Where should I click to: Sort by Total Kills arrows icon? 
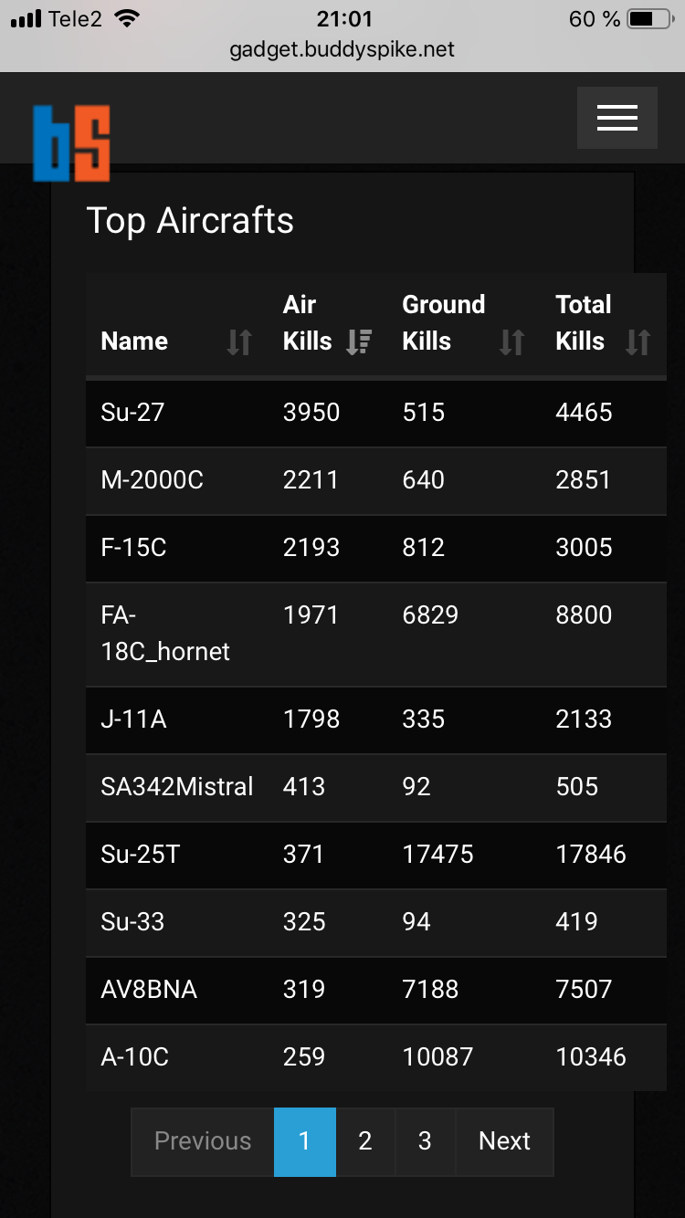coord(638,341)
